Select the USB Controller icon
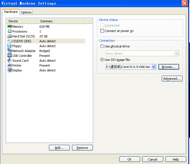 [x=10, y=55]
